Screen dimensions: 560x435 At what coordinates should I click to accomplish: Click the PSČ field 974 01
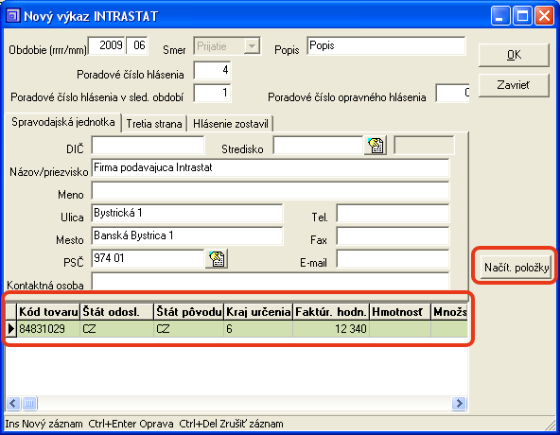pyautogui.click(x=148, y=258)
